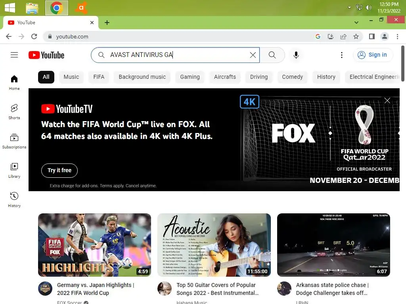Select the Comedy filter chip
The width and height of the screenshot is (406, 304).
click(292, 77)
